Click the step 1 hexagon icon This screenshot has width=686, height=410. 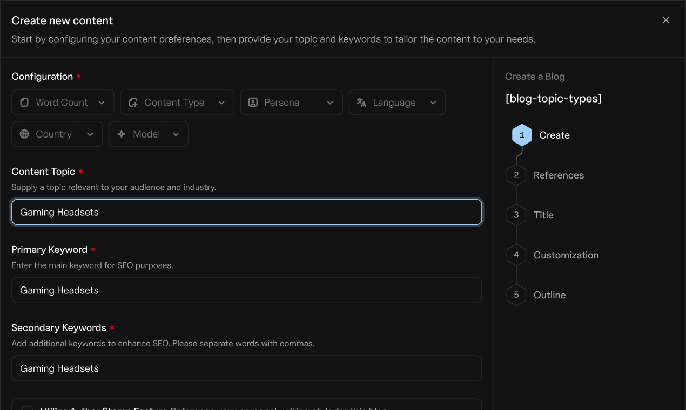click(522, 135)
